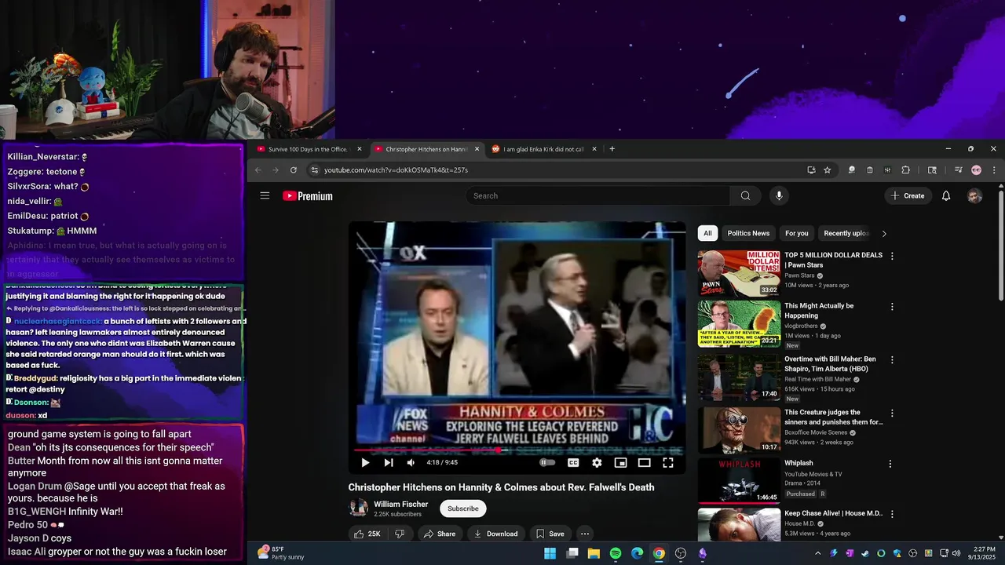Open YouTube hamburger guide menu

(x=265, y=195)
